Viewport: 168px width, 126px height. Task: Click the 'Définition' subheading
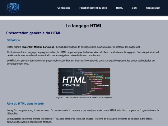click(x=13, y=40)
